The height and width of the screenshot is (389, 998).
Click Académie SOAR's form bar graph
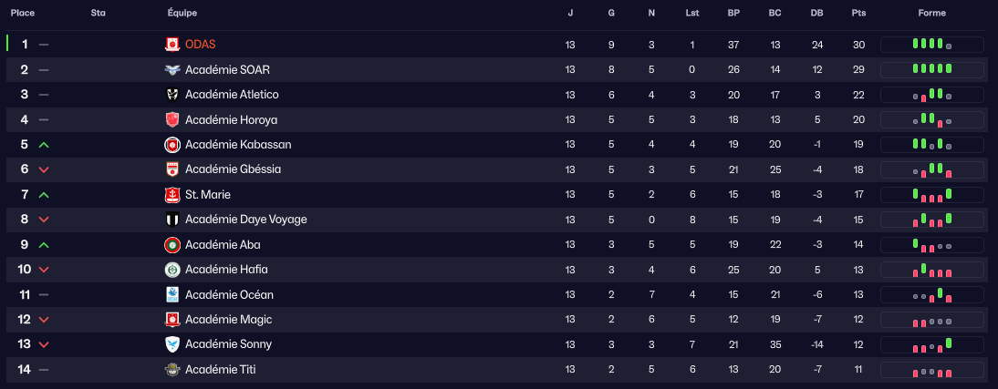931,69
